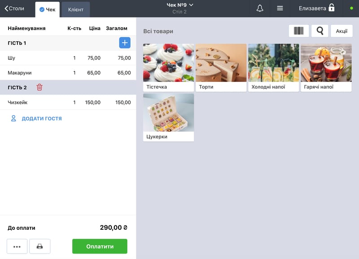Go back to Столи
359x259 pixels.
(x=14, y=9)
